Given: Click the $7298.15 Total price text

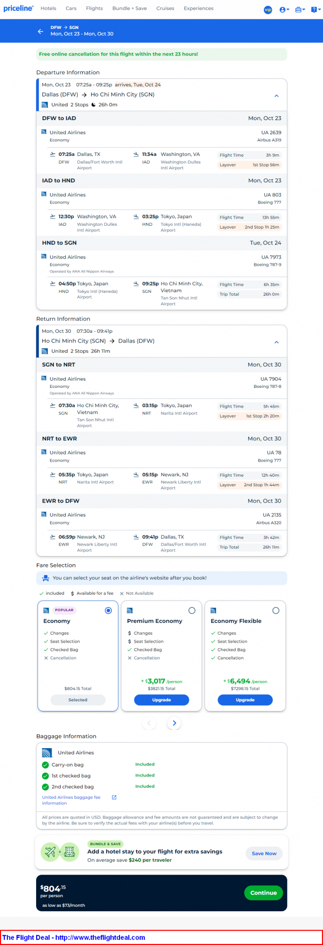Looking at the screenshot, I should click(245, 688).
